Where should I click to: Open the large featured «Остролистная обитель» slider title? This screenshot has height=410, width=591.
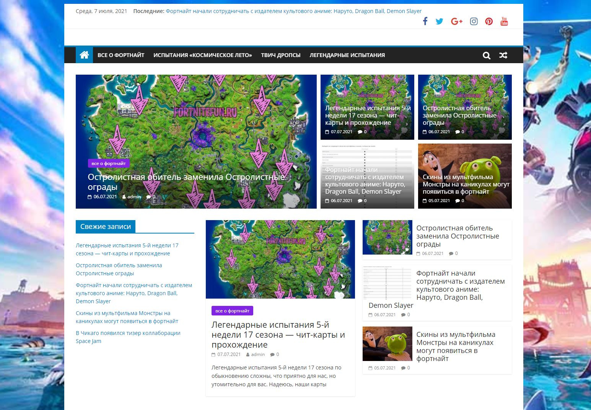click(186, 182)
